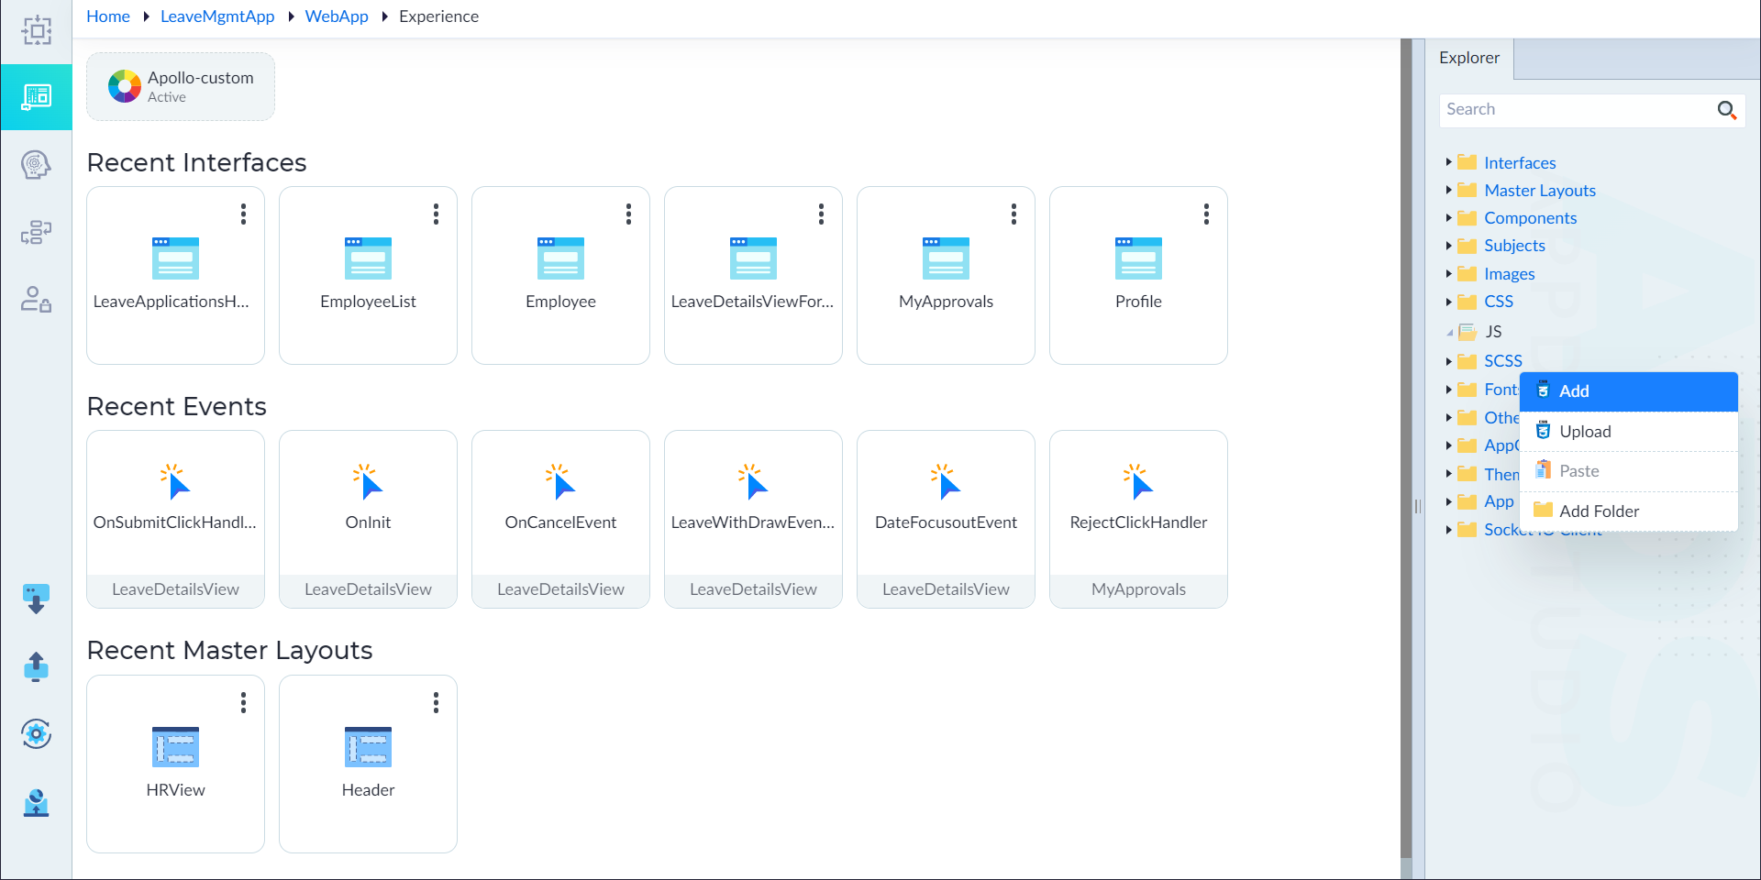This screenshot has width=1761, height=880.
Task: Click MyApprovals label under RejectClickHandler
Action: tap(1138, 589)
